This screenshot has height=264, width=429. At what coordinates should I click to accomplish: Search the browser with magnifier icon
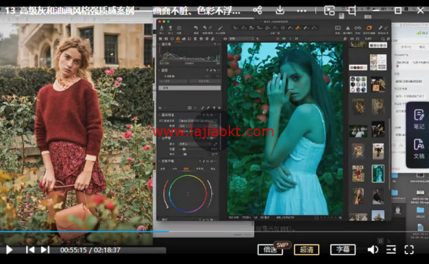coord(383,39)
